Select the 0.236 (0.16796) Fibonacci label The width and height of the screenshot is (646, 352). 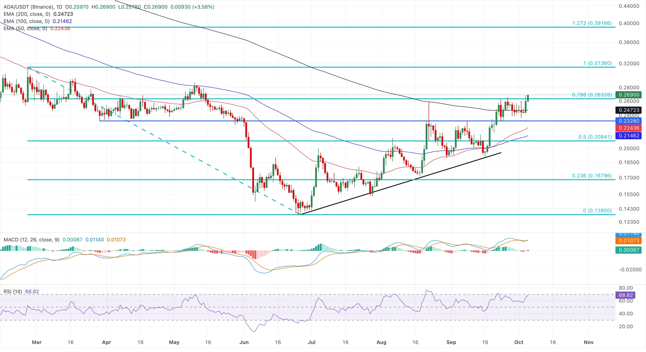click(x=592, y=175)
